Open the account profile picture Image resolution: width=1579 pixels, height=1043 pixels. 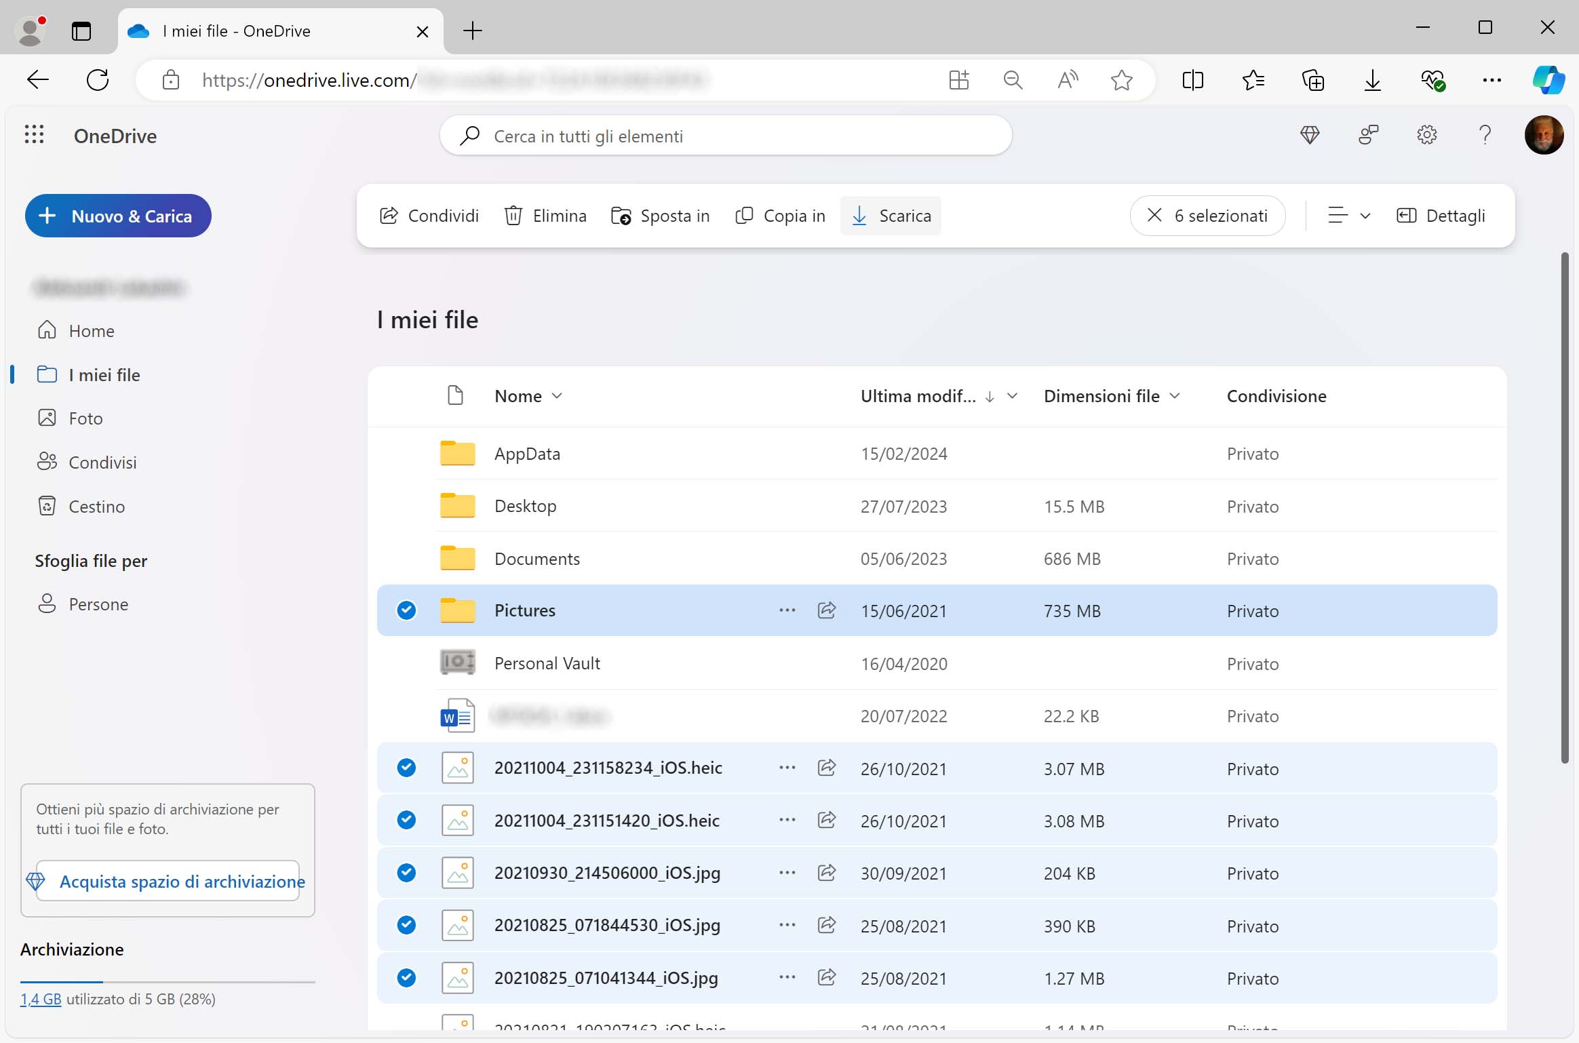1544,135
